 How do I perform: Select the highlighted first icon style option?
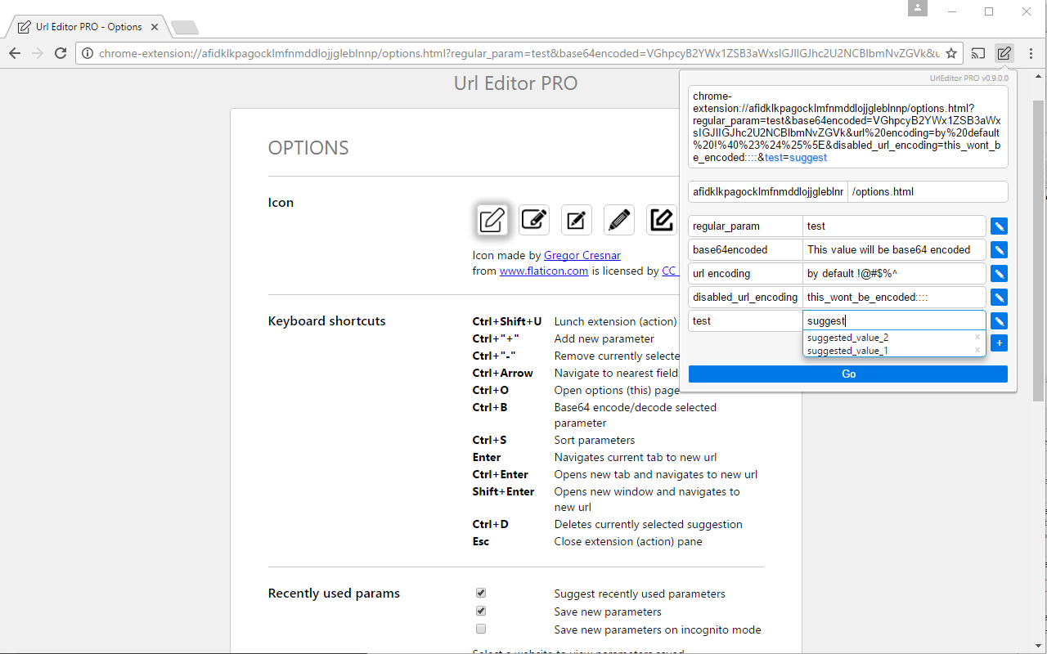[x=492, y=219]
